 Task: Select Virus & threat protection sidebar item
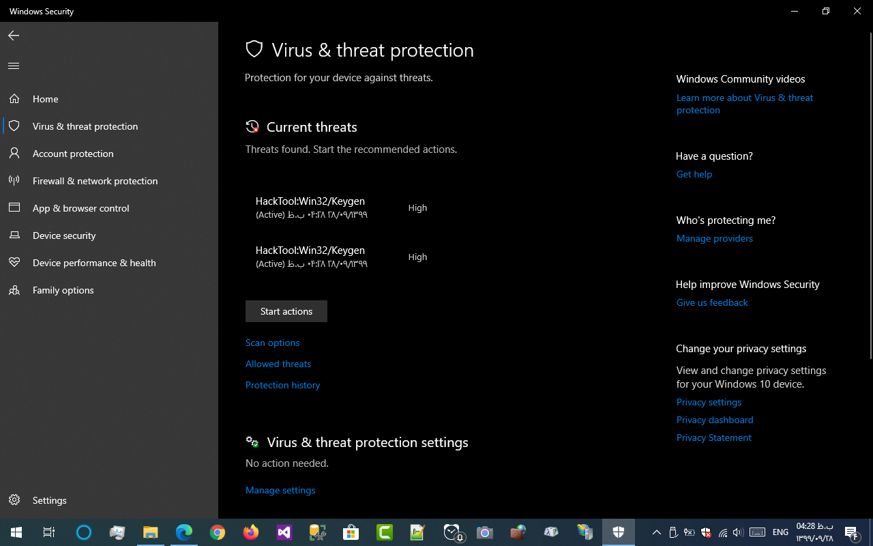(x=109, y=126)
